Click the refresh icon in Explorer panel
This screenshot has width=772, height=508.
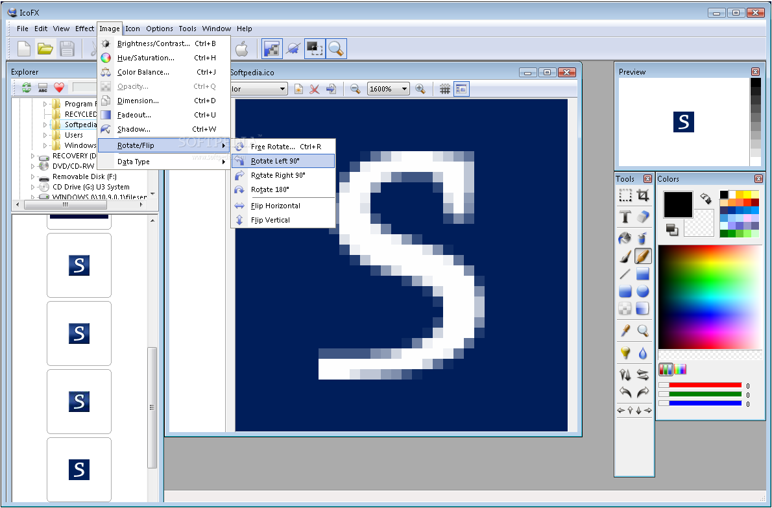pos(27,88)
